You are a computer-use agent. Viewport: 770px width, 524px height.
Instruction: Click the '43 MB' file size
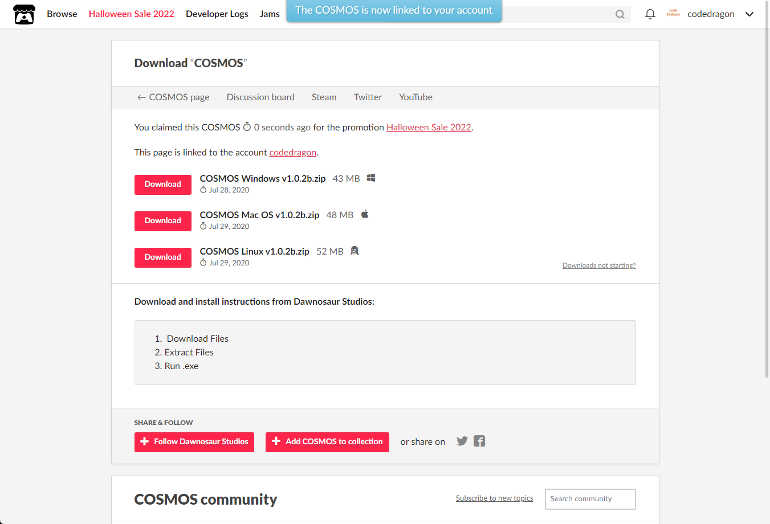pos(347,178)
